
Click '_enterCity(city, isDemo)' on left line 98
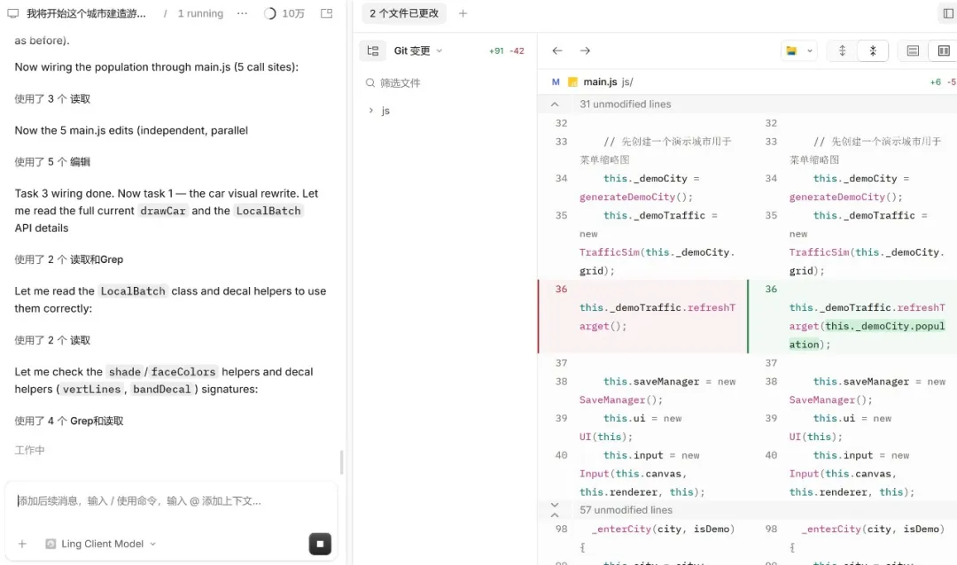pyautogui.click(x=664, y=529)
